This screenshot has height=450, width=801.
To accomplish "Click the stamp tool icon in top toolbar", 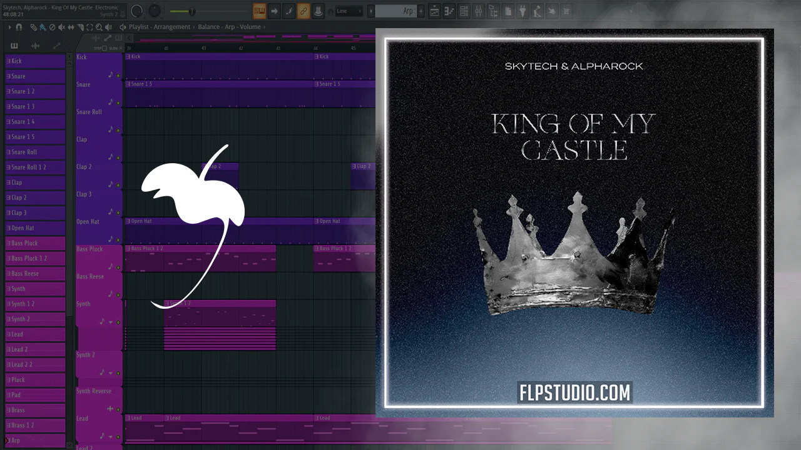I will coord(318,11).
